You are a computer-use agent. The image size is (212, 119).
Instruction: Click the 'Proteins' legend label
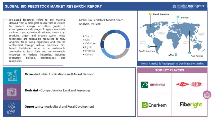point(90,51)
